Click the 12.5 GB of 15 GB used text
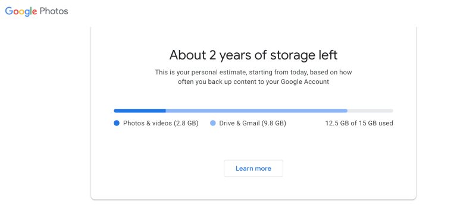Viewport: 457px width, 214px height. click(x=359, y=123)
